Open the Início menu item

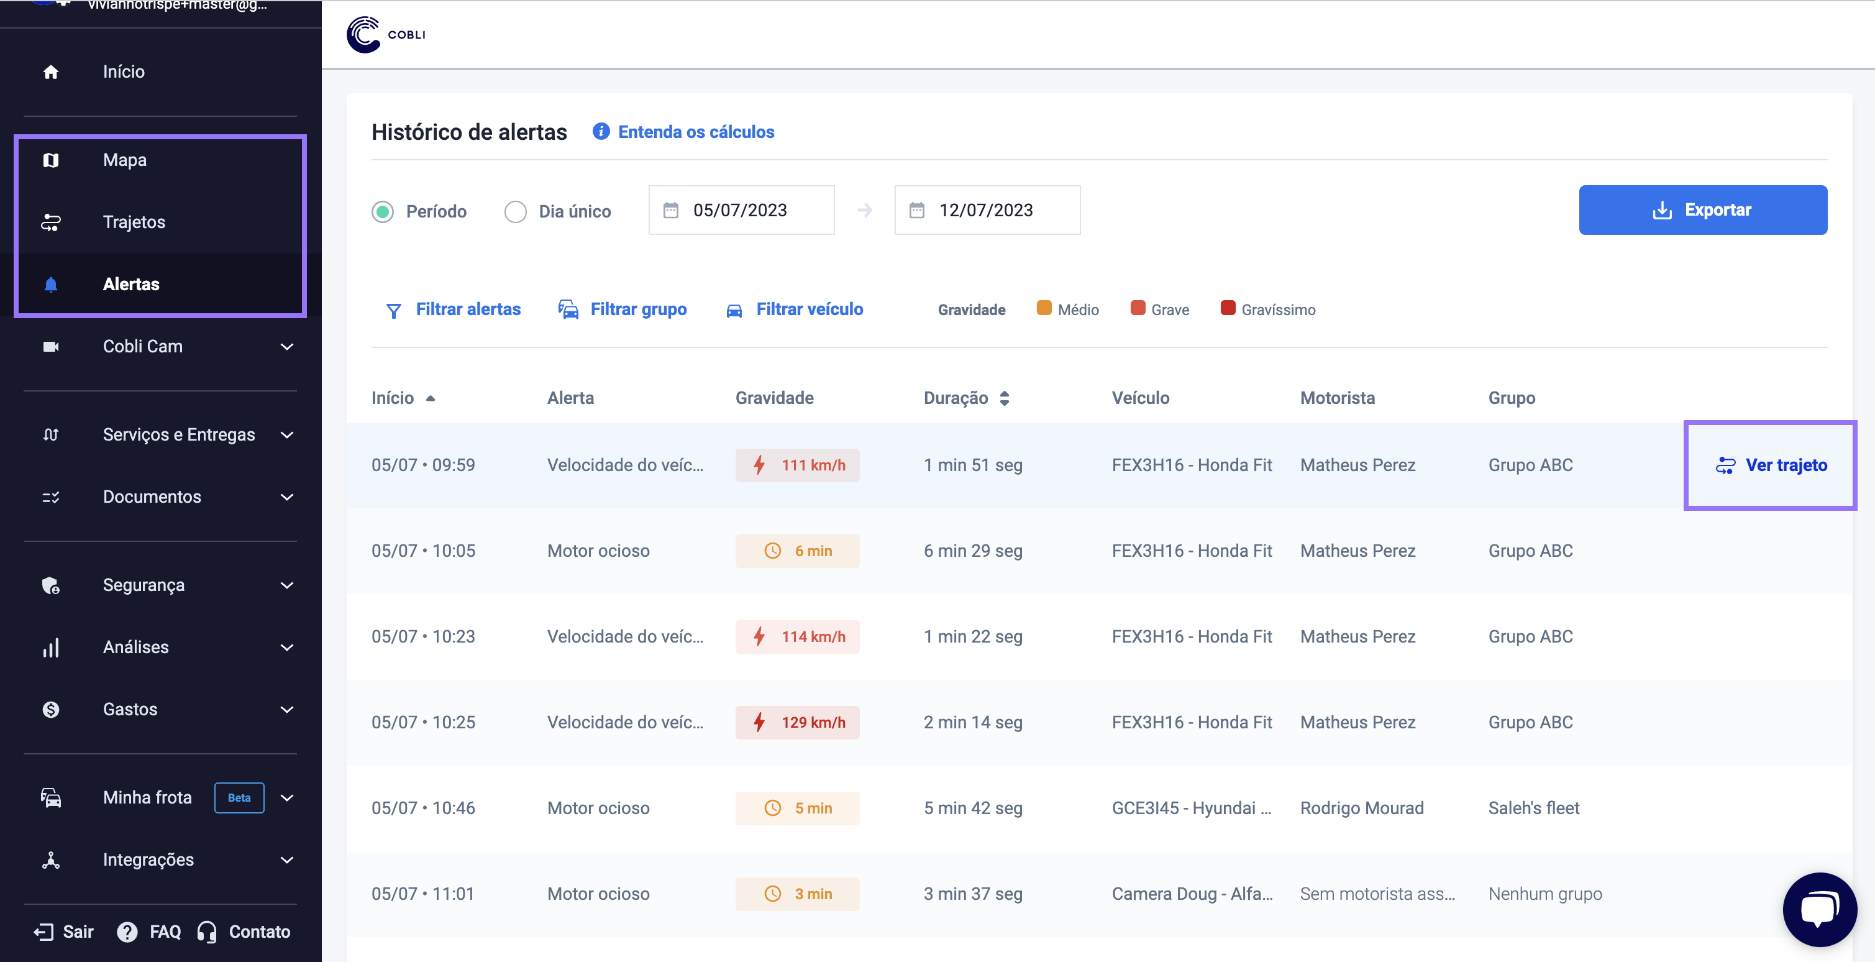(160, 71)
